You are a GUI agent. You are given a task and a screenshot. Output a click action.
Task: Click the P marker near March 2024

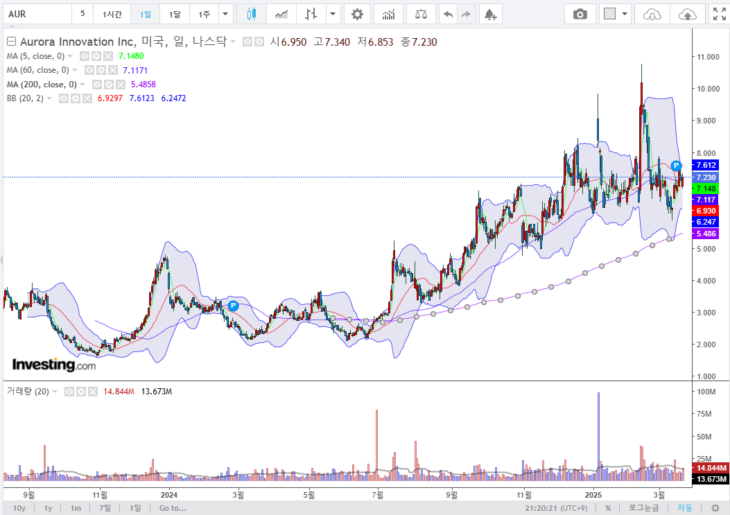233,306
